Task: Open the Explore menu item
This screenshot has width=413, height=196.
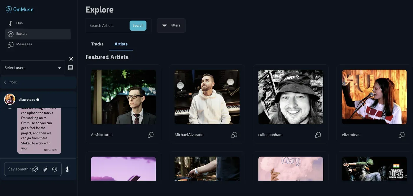Action: click(x=38, y=34)
